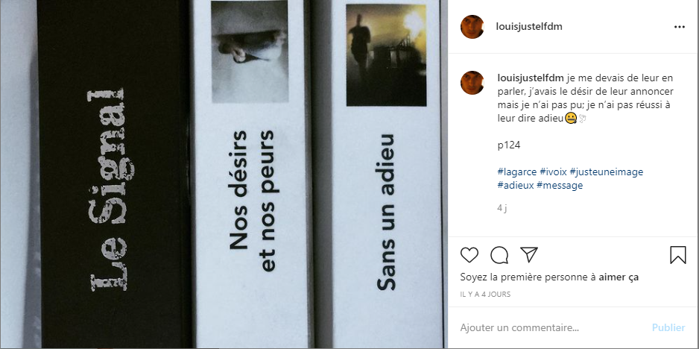
Task: Like the post with the heart icon
Action: click(469, 255)
